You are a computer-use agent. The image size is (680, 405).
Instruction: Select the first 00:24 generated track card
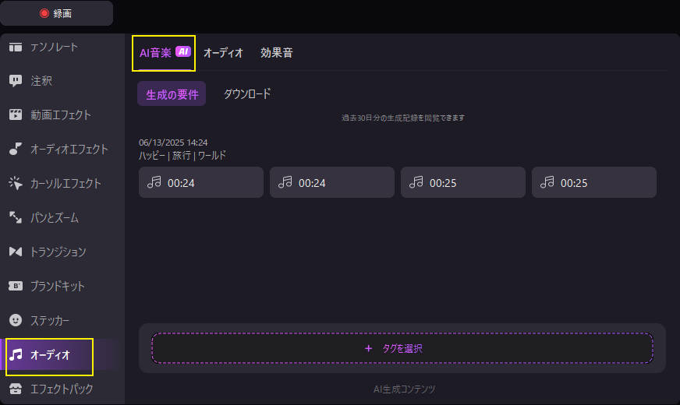tap(201, 182)
